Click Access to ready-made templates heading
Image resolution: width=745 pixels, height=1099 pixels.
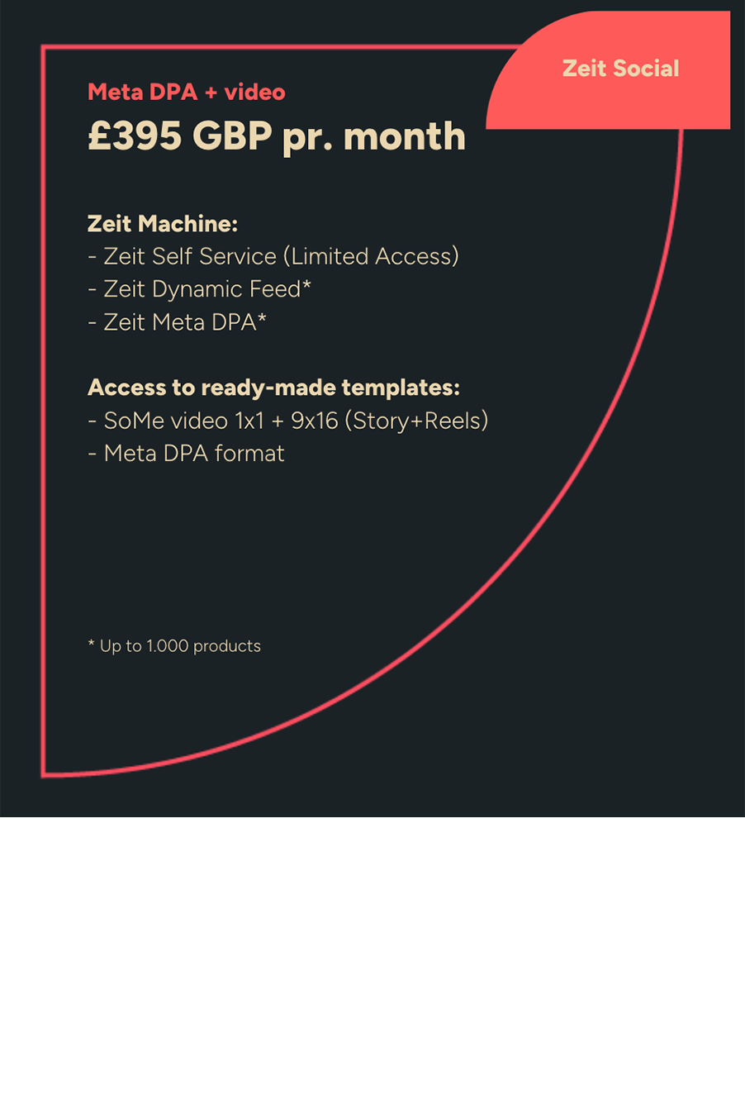click(273, 388)
